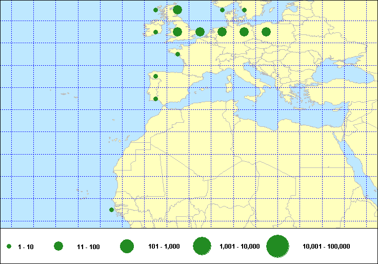Click the small dot over Ireland

click(x=155, y=32)
